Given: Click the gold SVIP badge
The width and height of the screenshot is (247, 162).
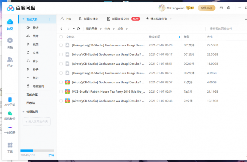Looking at the screenshot, I should (x=190, y=8).
